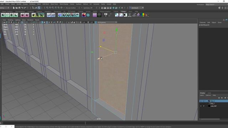This screenshot has width=228, height=128.
Task: Click the rainbow gradient shelf icon
Action: (142, 15)
